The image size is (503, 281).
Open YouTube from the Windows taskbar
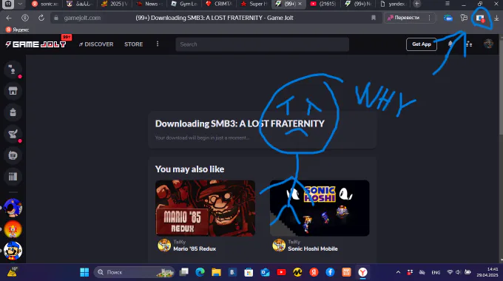281,272
